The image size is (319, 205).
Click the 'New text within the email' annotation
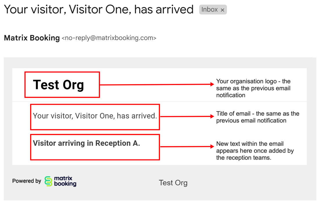[255, 151]
